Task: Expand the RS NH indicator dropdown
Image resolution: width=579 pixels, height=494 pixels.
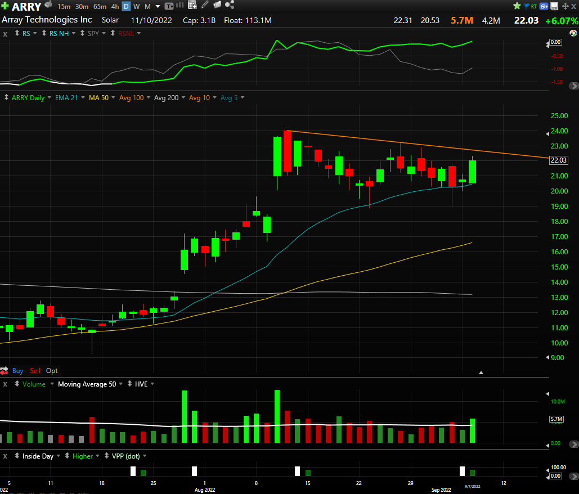Action: (x=74, y=33)
